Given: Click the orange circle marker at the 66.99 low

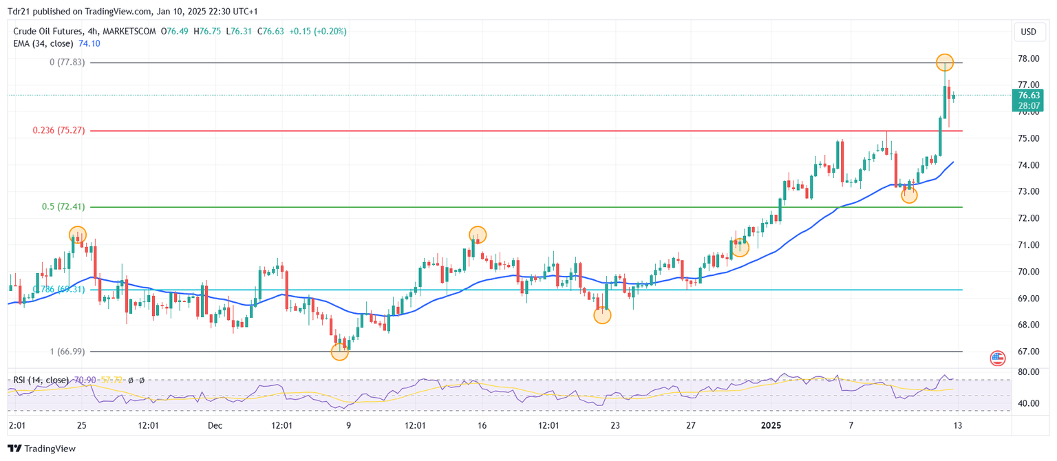Looking at the screenshot, I should coord(340,352).
